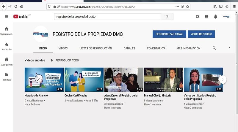Viewport: 238px width, 132px height.
Task: Search within channel using magnifier icon
Action: pyautogui.click(x=214, y=48)
